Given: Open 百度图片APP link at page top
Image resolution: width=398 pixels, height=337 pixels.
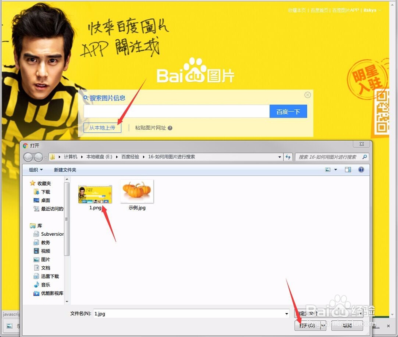Looking at the screenshot, I should pos(345,10).
